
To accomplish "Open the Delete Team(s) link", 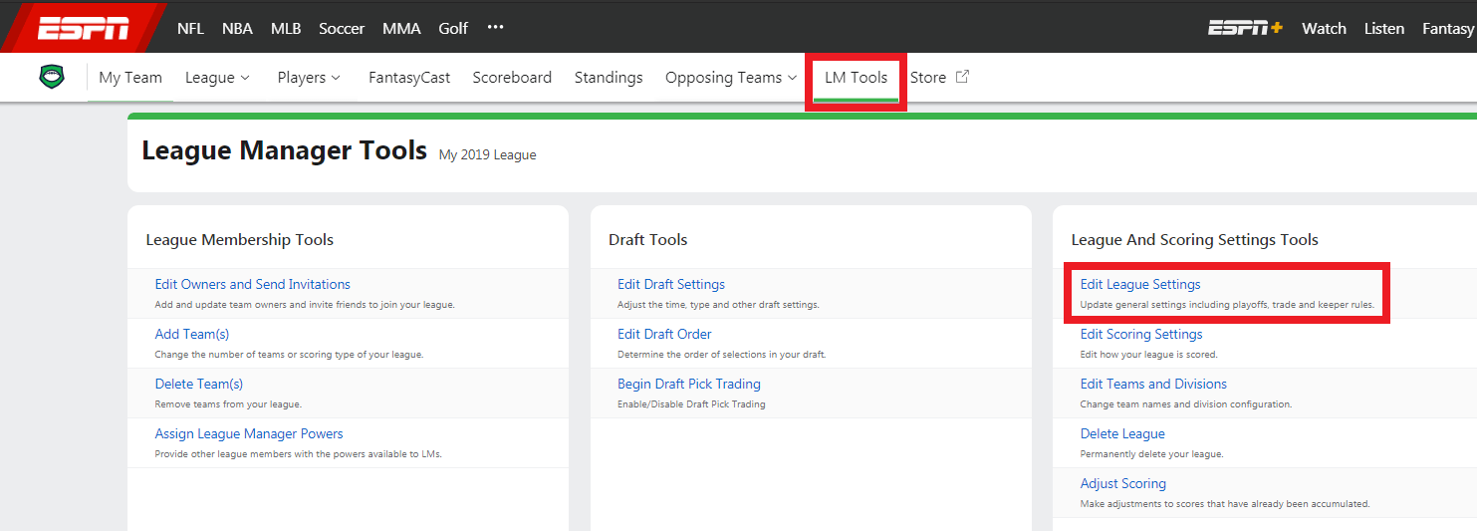I will coord(199,384).
